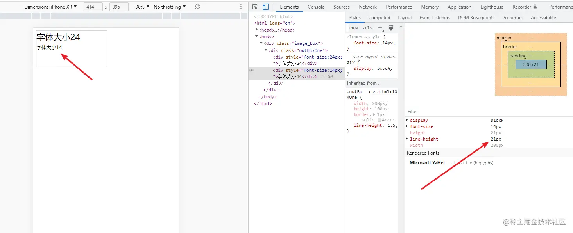Open the Application tab
Viewport: 573px width, 233px height.
[459, 7]
